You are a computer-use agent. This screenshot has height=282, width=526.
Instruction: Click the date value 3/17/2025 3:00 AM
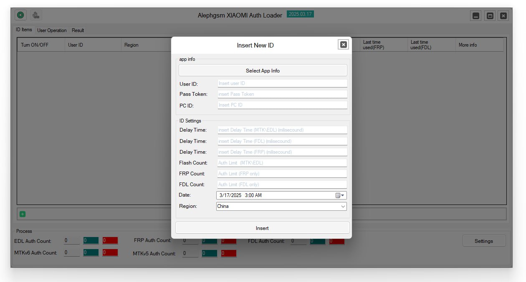pyautogui.click(x=240, y=195)
